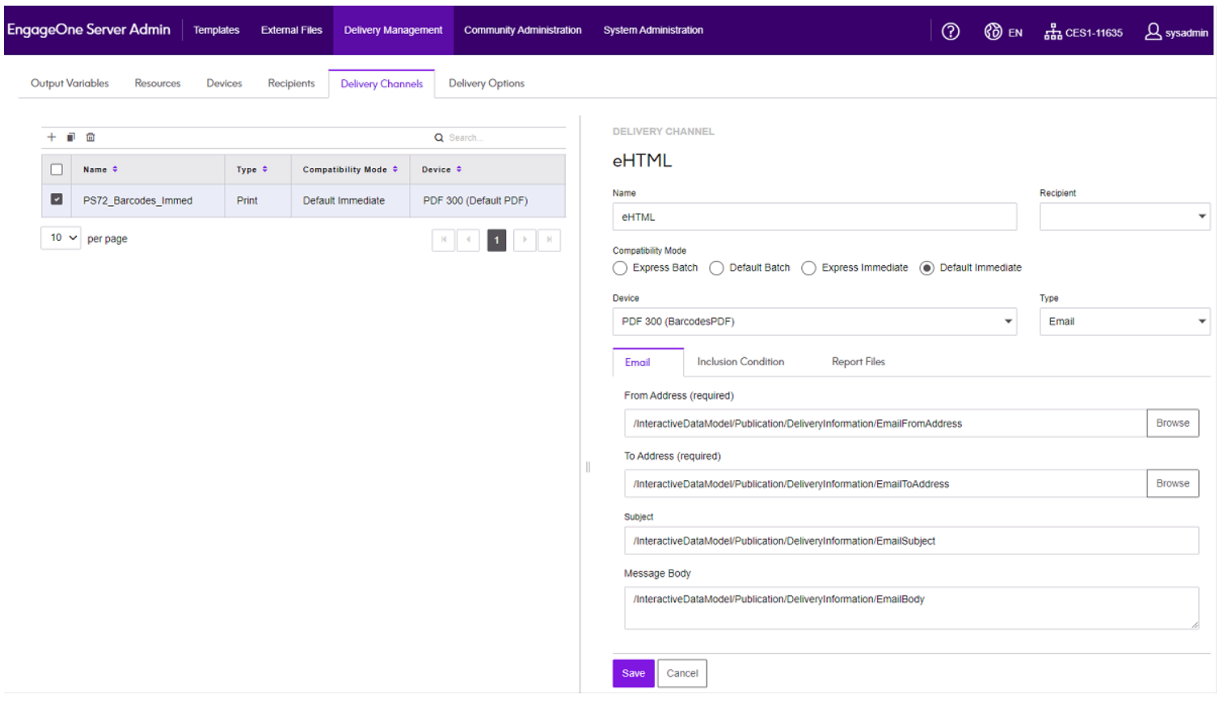Click the PS72_Barcodes_Immed name cell
The image size is (1219, 703).
pos(148,200)
